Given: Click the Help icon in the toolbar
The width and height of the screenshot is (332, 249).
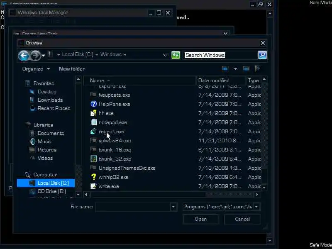Looking at the screenshot, I should coord(257,69).
